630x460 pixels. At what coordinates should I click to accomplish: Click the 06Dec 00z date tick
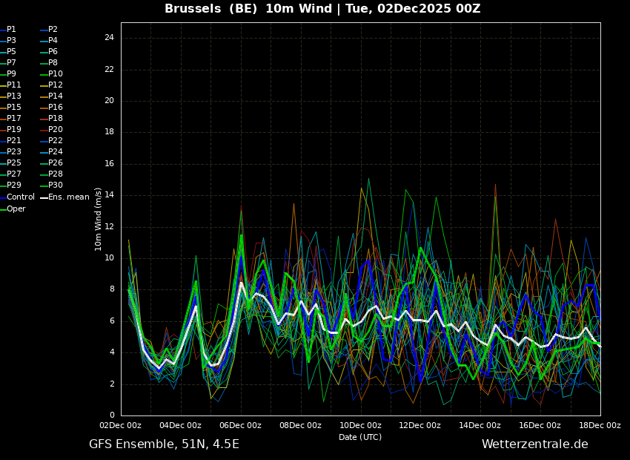click(x=240, y=425)
